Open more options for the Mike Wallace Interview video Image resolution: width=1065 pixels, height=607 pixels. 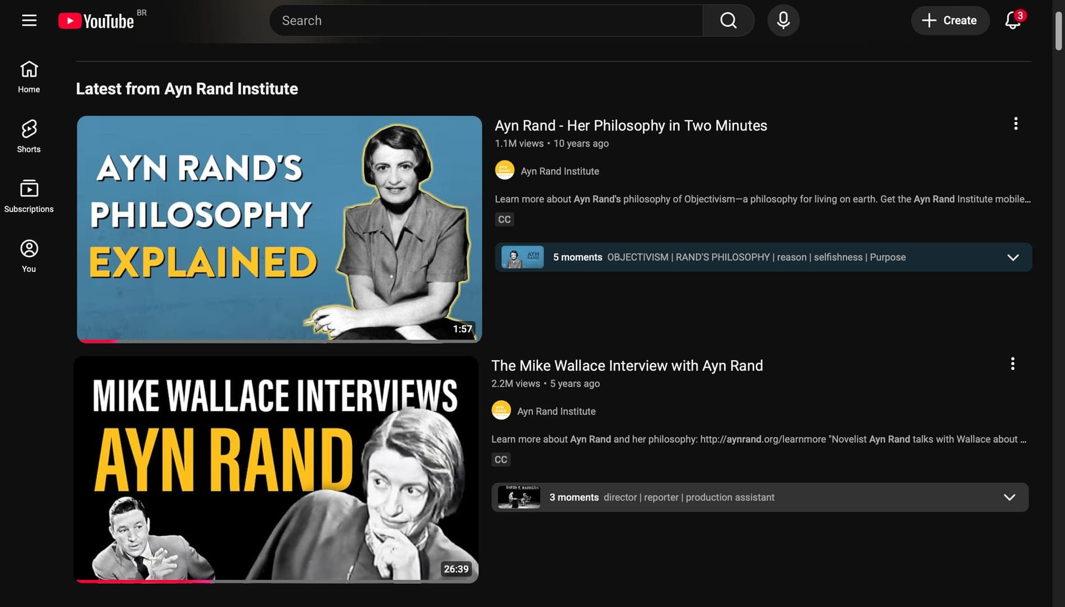(1012, 364)
